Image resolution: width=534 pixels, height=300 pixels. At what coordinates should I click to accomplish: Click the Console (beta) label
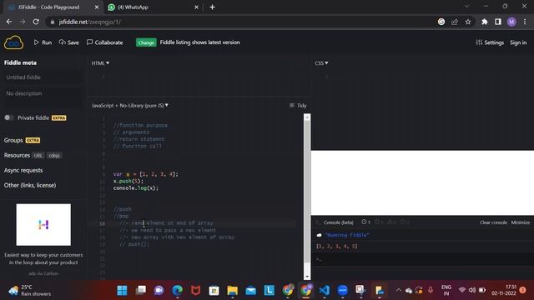coord(338,222)
